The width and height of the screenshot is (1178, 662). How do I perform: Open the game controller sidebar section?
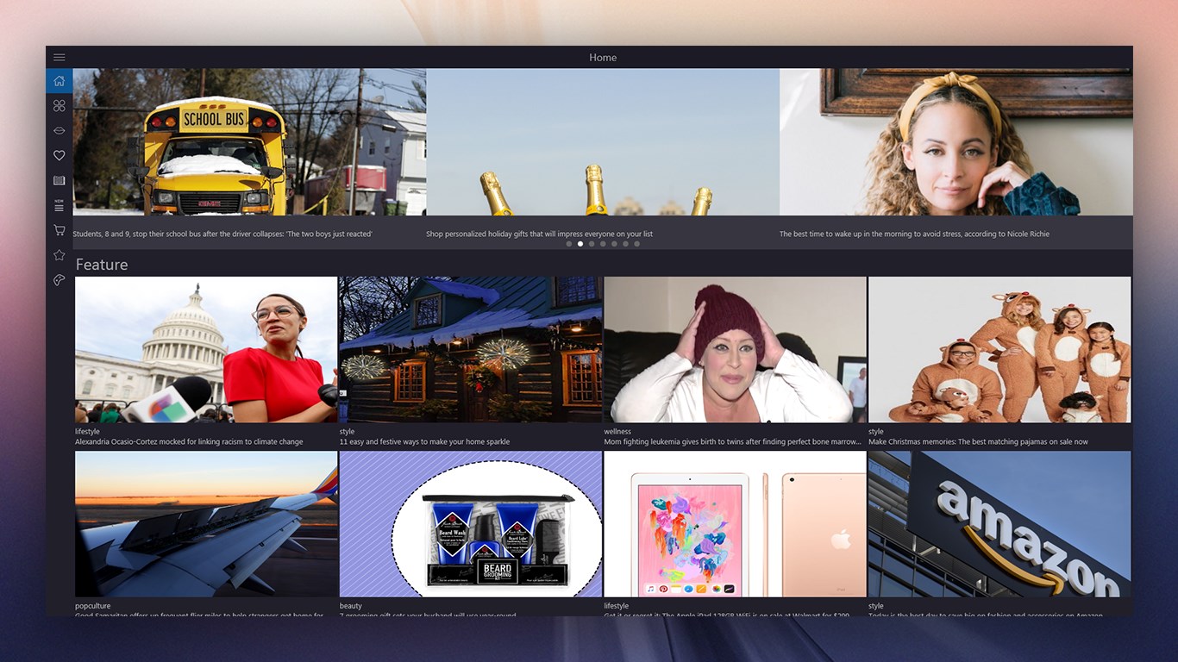(x=59, y=280)
